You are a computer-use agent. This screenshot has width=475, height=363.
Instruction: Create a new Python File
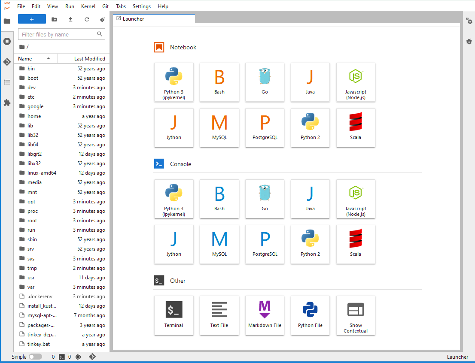310,315
